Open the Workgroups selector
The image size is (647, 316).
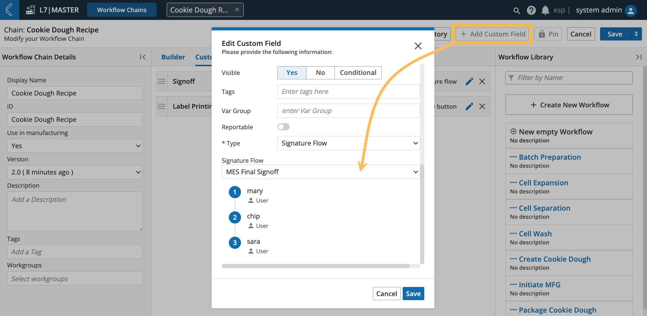coord(75,279)
